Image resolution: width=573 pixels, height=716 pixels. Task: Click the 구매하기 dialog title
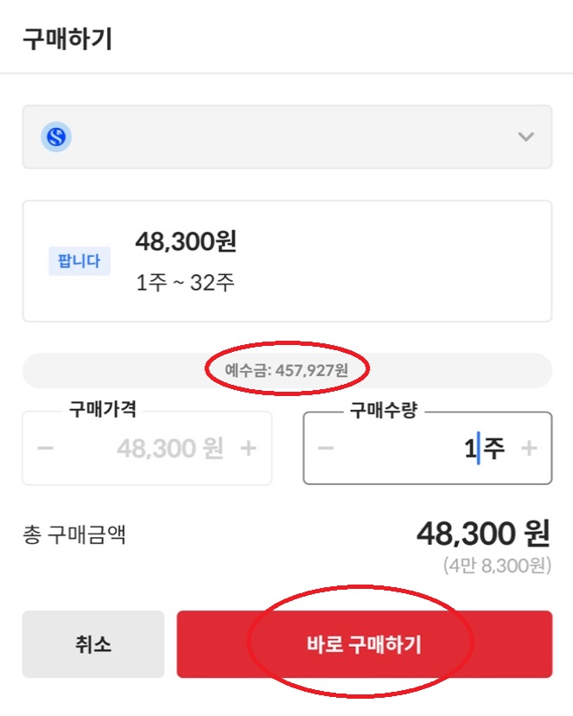tap(67, 39)
